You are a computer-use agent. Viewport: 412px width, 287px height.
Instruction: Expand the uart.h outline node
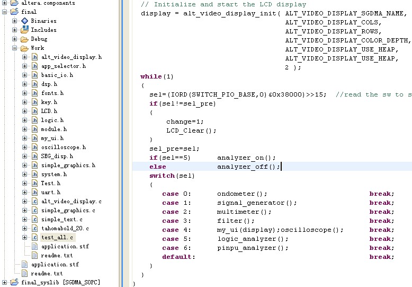point(25,192)
